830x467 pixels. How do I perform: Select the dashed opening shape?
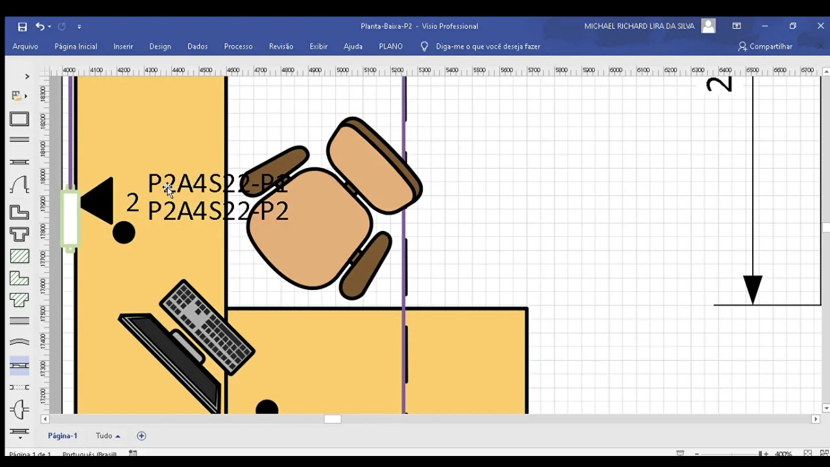coord(19,387)
